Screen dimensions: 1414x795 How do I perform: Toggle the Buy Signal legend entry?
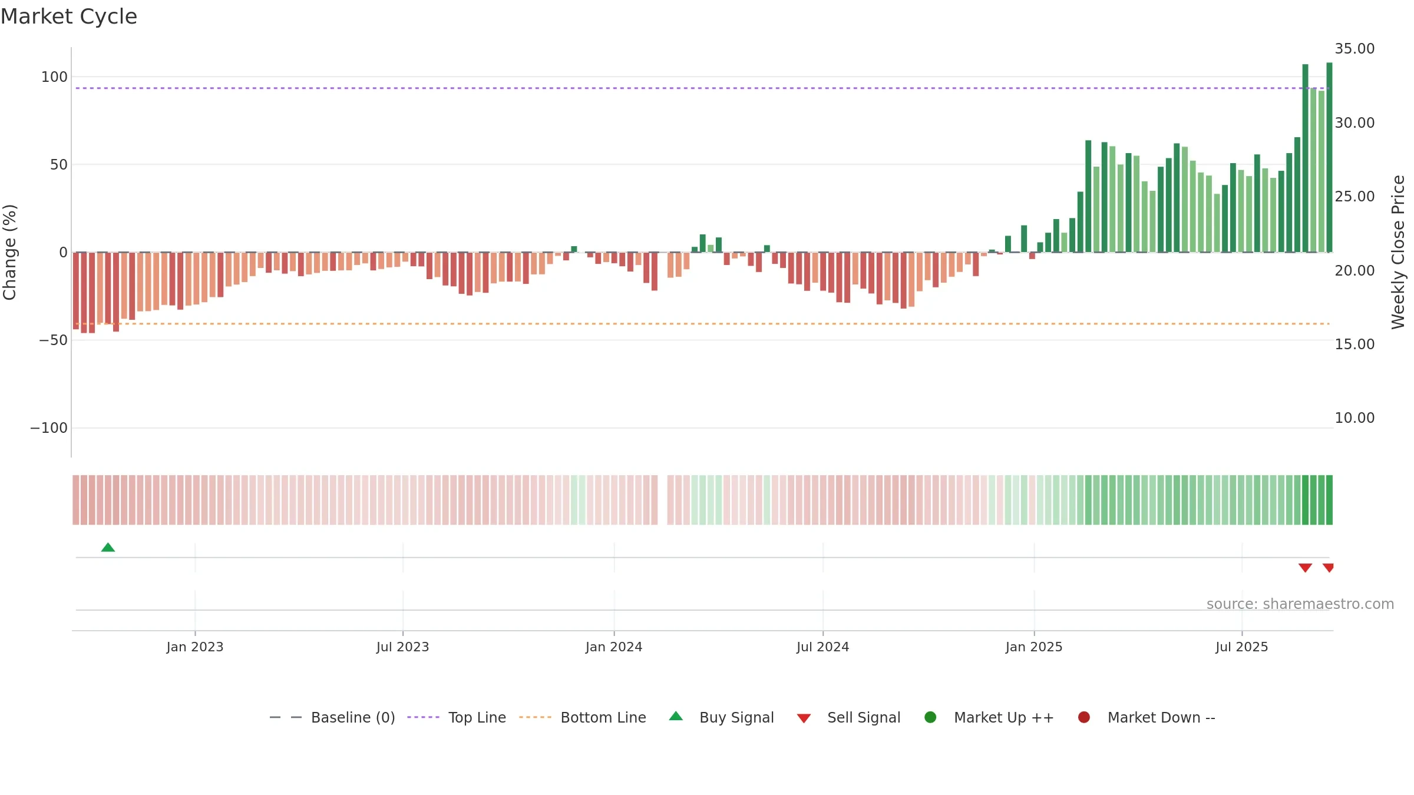[721, 717]
